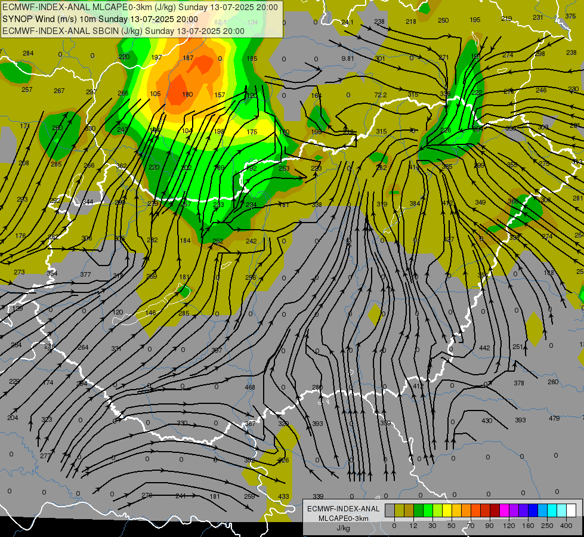Click the map value 433
Screen dimensions: 584x537
tap(283, 496)
